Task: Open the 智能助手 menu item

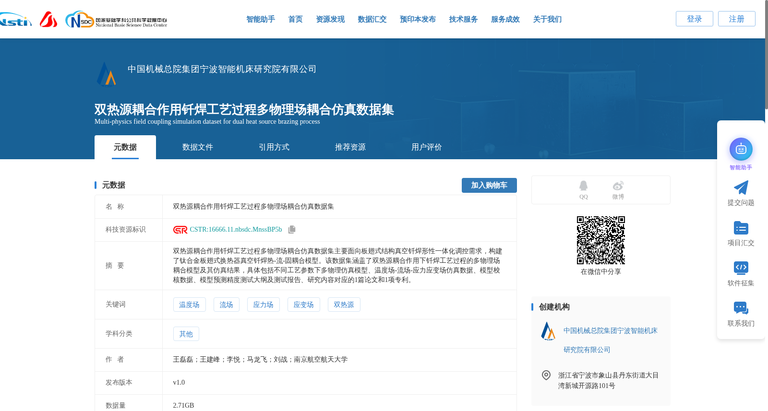Action: pyautogui.click(x=261, y=19)
